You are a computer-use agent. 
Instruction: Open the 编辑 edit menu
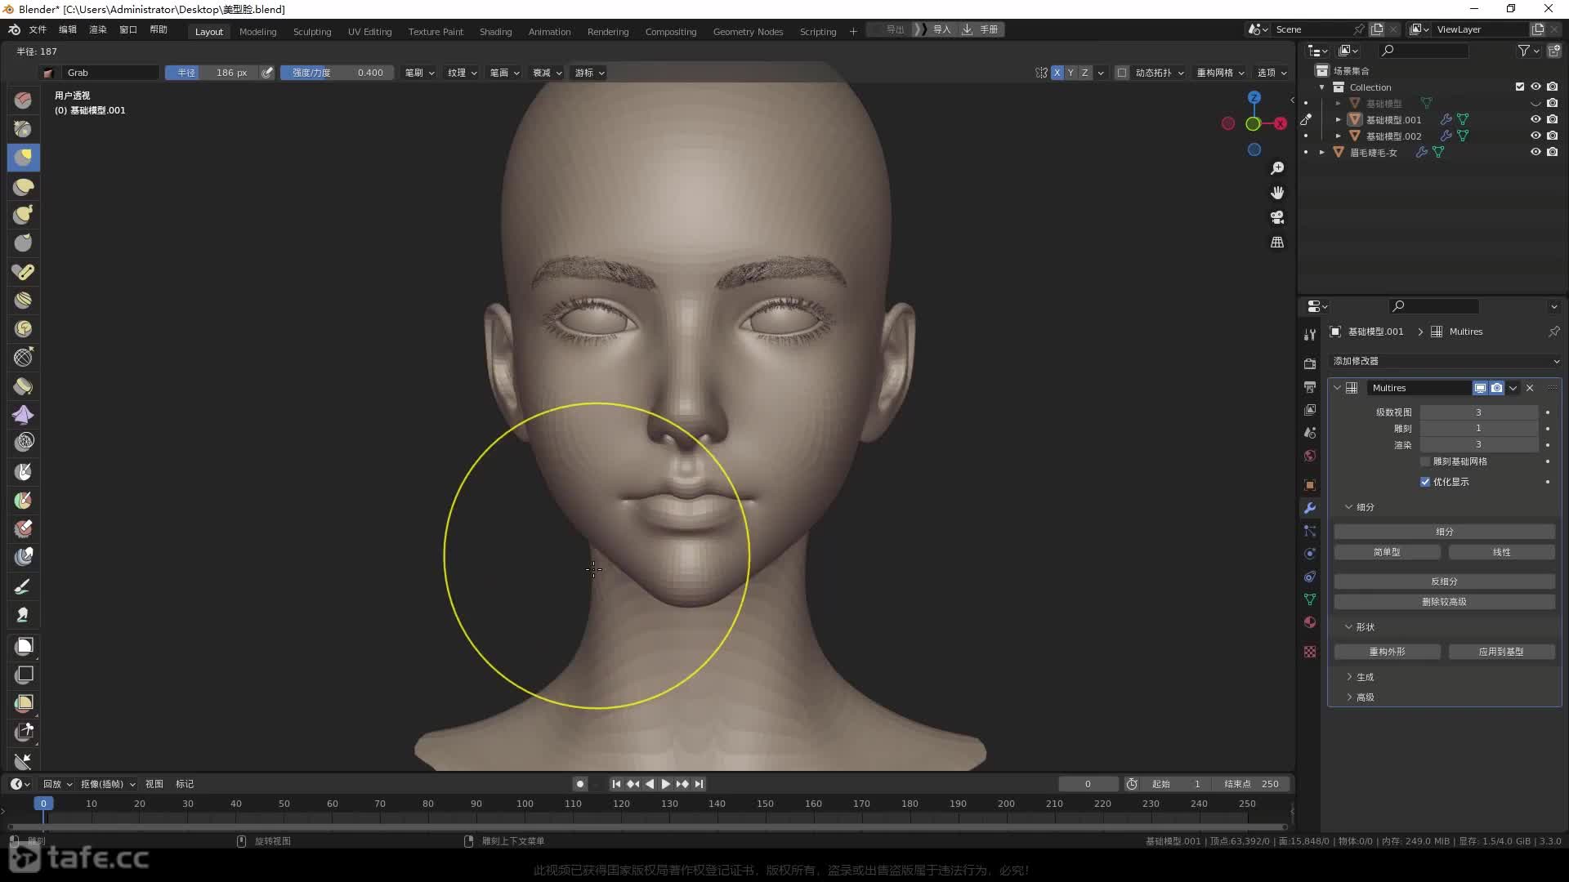click(x=68, y=29)
